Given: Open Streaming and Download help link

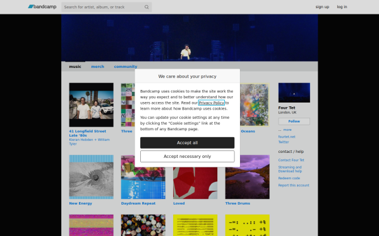Looking at the screenshot, I should coord(290,169).
